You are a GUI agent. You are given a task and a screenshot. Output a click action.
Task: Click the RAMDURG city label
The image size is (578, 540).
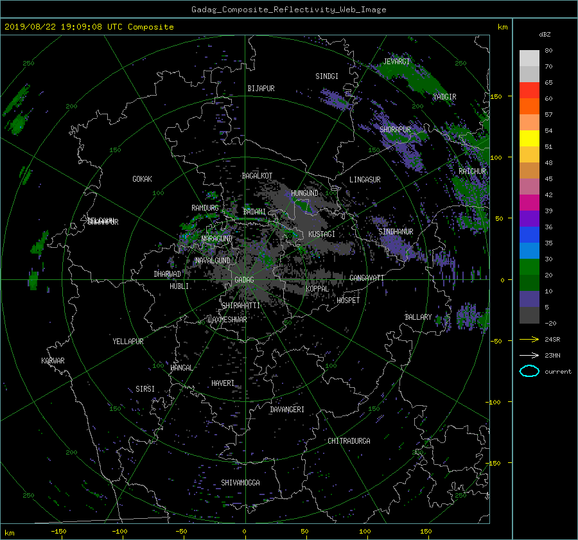tap(205, 208)
